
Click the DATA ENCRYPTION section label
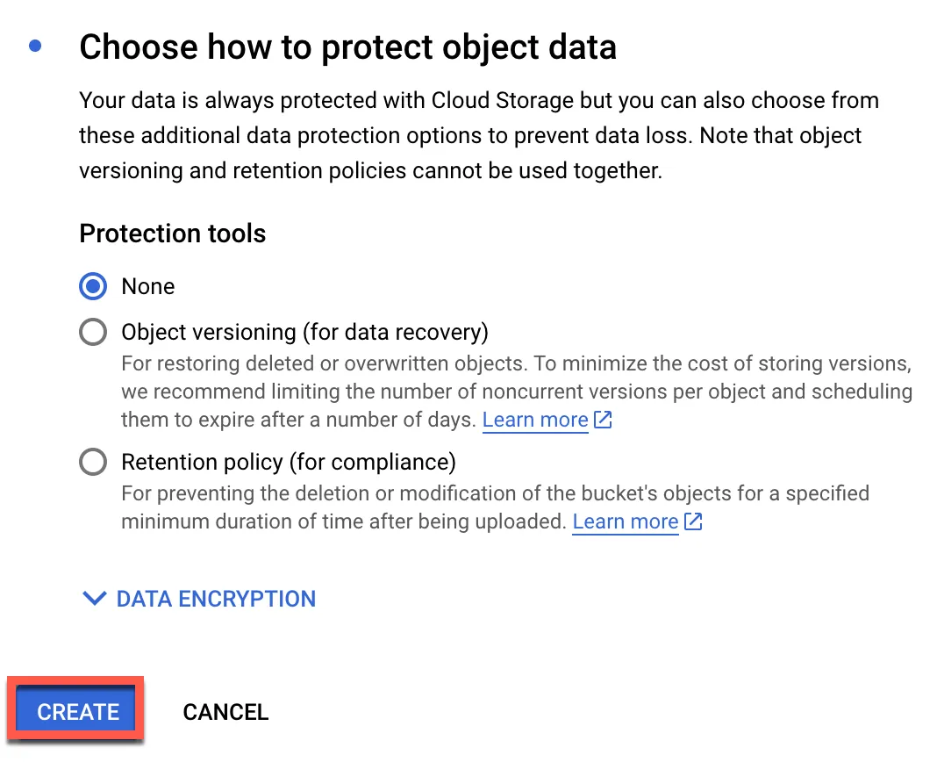coord(217,599)
